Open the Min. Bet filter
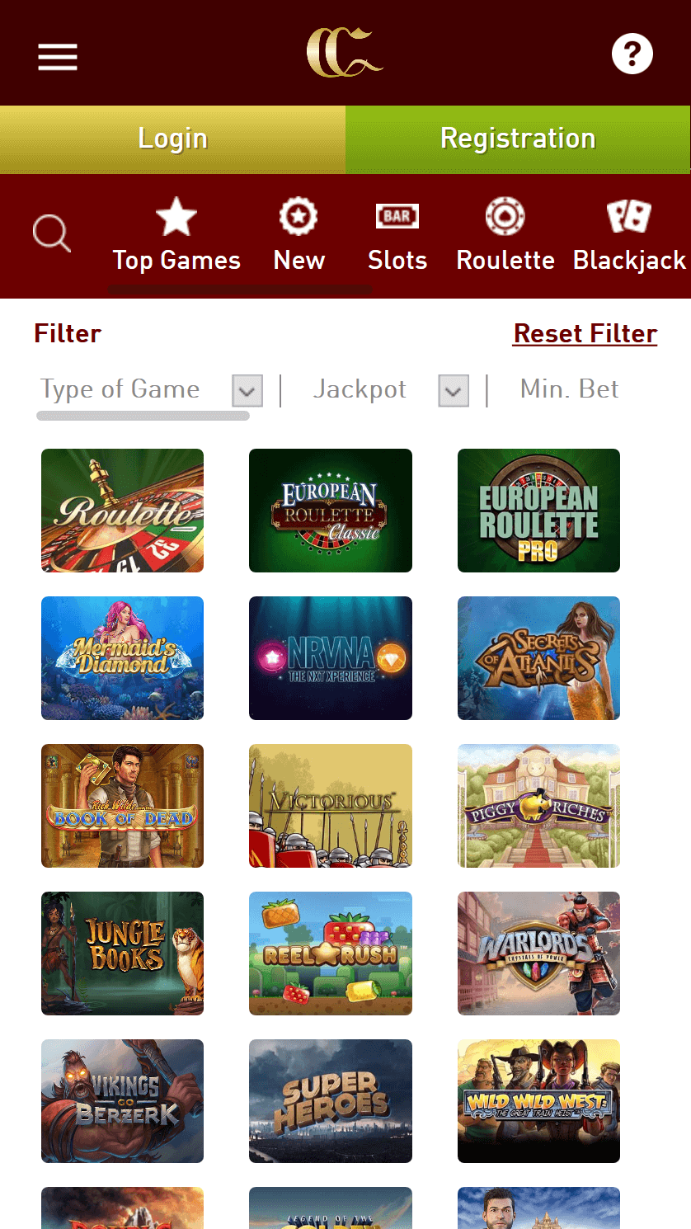This screenshot has height=1229, width=691. (x=569, y=389)
